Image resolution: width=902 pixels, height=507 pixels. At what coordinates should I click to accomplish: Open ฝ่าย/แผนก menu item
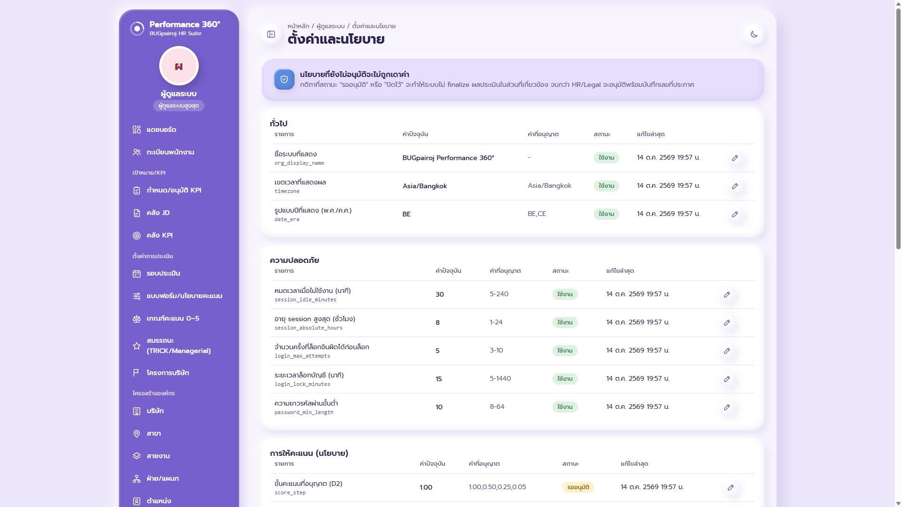[x=179, y=478]
